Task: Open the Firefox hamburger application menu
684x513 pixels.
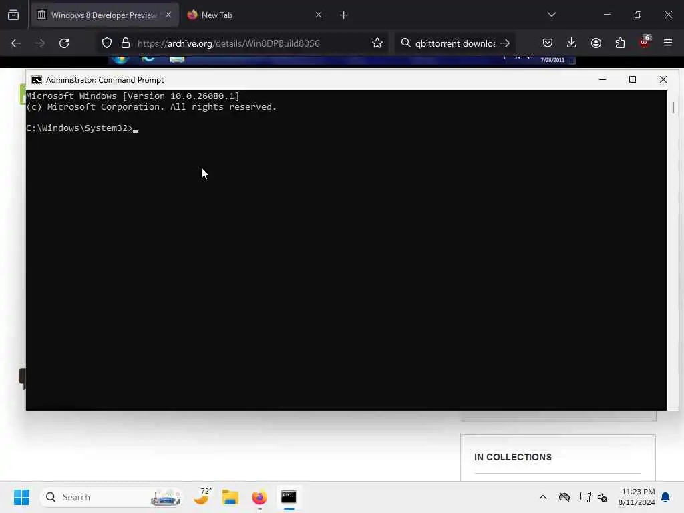Action: coord(668,43)
